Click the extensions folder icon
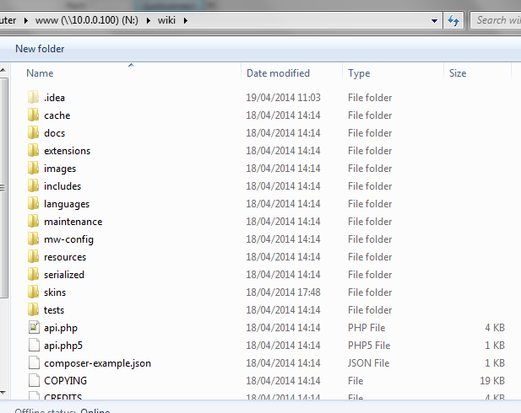The width and height of the screenshot is (521, 413). (33, 151)
